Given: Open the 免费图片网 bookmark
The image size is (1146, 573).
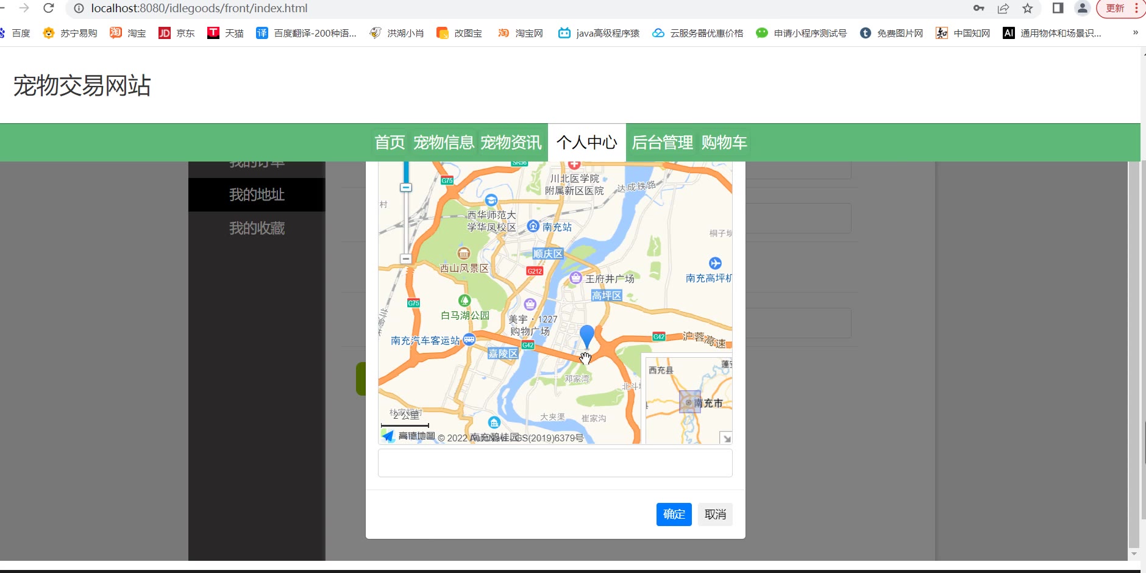Looking at the screenshot, I should 892,33.
